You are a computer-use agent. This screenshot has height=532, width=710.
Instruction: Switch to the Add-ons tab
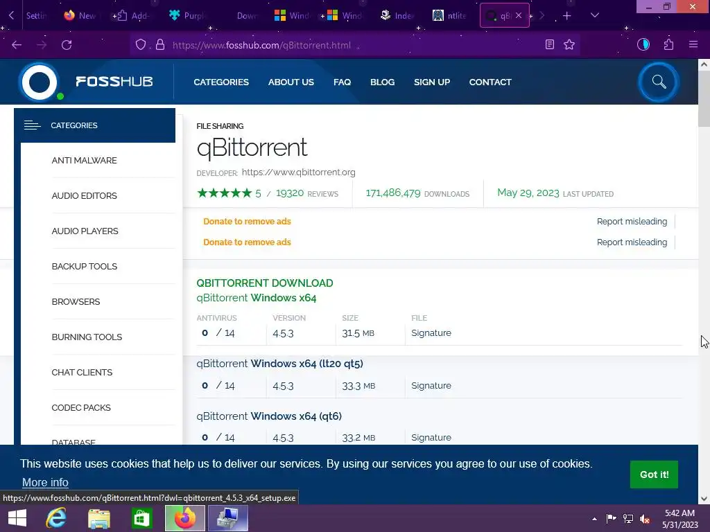click(132, 16)
